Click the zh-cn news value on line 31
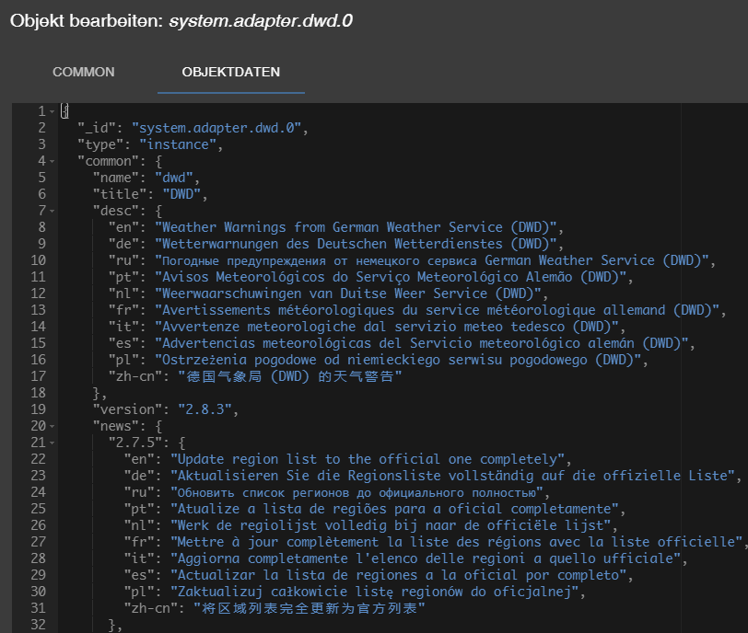Image resolution: width=748 pixels, height=633 pixels. coord(310,608)
